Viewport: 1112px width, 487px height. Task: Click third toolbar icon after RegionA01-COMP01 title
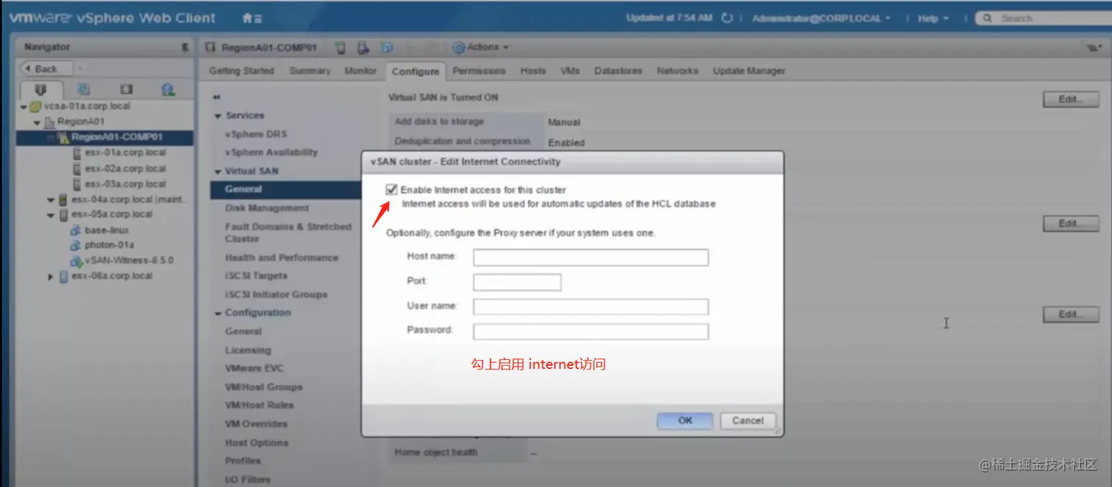tap(386, 48)
